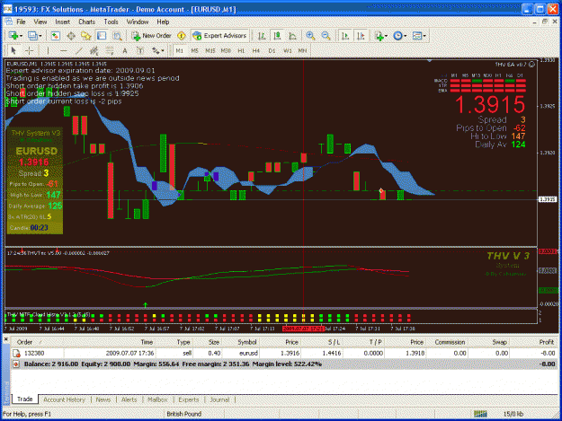This screenshot has height=421, width=562.
Task: Switch timeframe to M5
Action: click(x=194, y=51)
